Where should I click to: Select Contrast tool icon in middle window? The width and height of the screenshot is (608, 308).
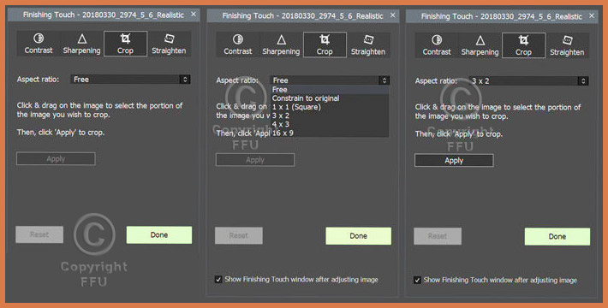click(x=238, y=44)
